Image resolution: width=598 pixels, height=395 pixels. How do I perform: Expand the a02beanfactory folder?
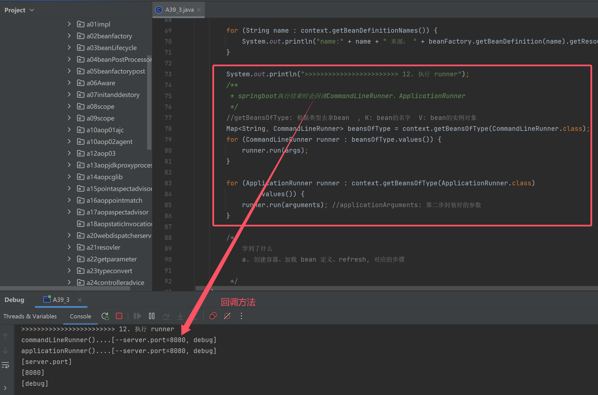[x=69, y=36]
